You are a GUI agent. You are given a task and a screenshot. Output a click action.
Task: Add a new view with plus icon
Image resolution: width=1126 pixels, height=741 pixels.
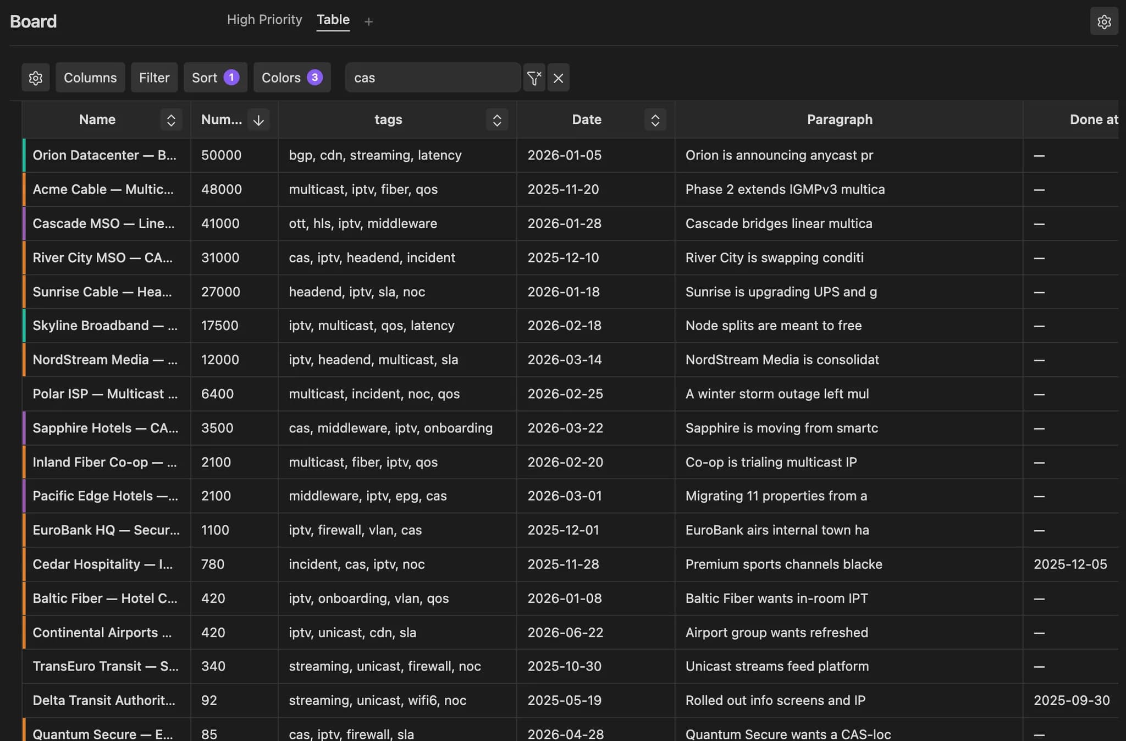point(368,21)
